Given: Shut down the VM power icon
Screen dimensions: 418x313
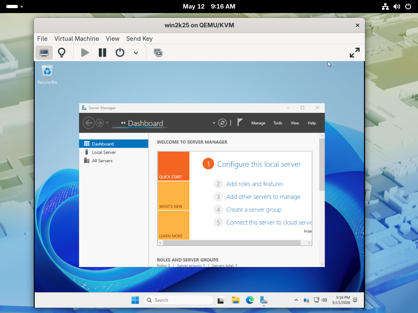Looking at the screenshot, I should click(120, 53).
